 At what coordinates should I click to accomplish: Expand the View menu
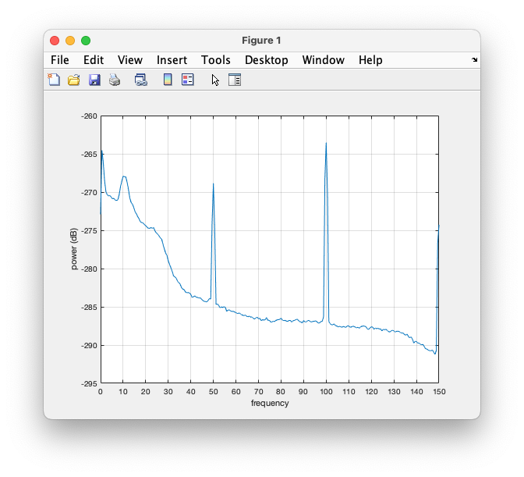(130, 60)
